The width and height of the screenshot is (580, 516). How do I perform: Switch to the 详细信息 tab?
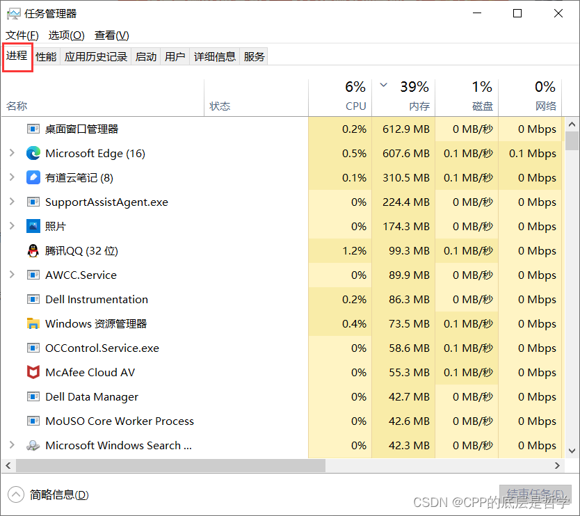215,56
